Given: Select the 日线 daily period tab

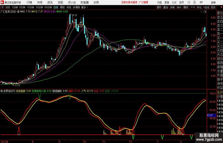Looking at the screenshot, I should (56, 7).
